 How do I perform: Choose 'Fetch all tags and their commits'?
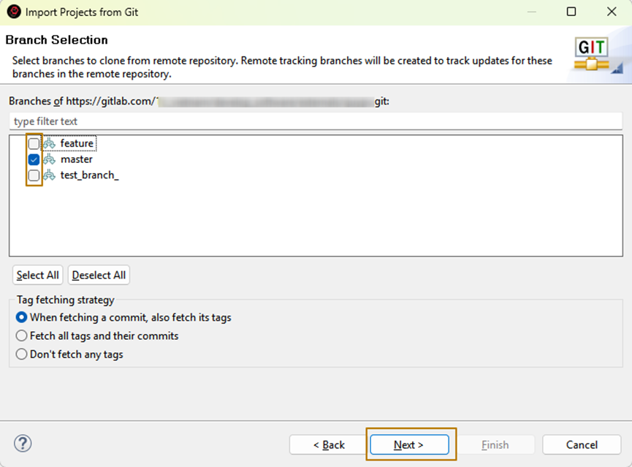(x=22, y=336)
